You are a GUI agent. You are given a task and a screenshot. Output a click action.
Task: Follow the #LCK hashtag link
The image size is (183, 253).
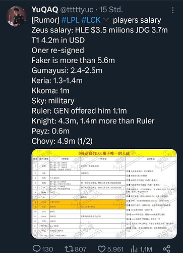pos(91,20)
